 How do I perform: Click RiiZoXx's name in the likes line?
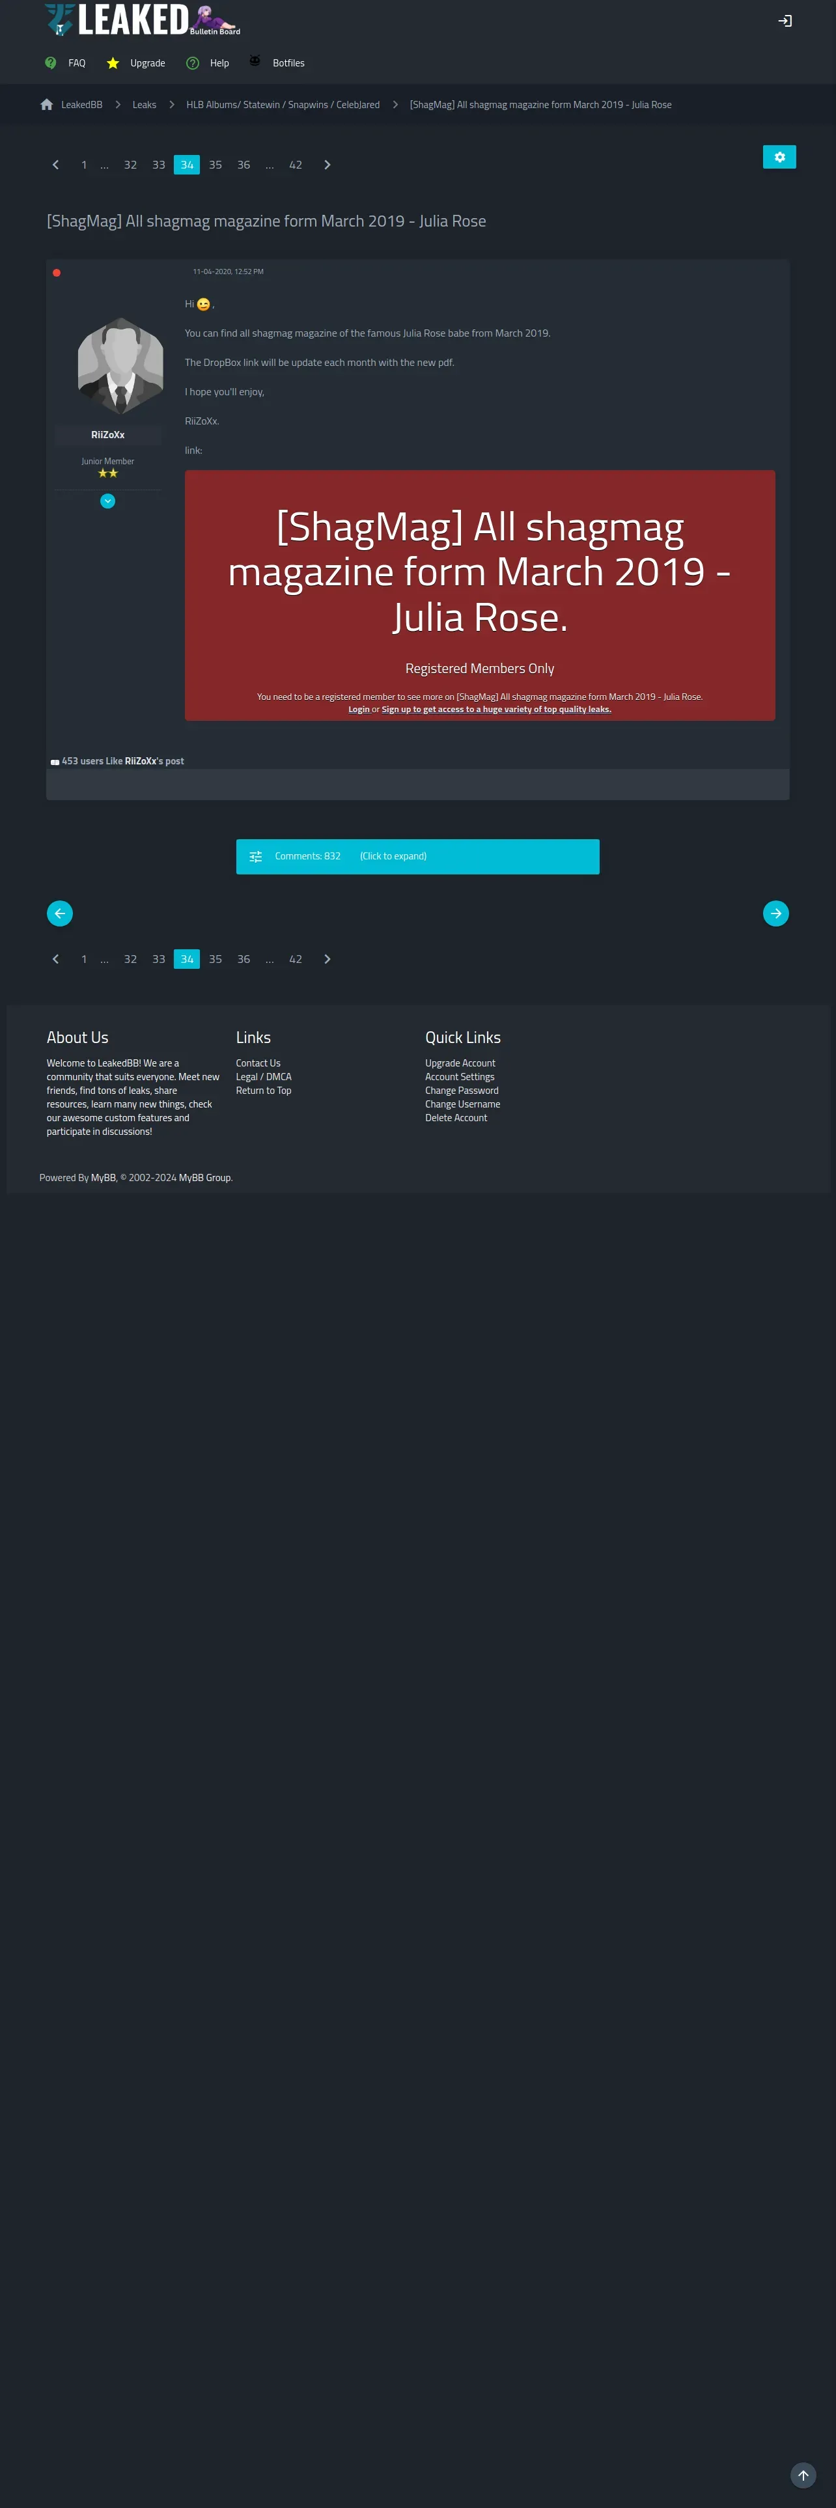click(140, 761)
